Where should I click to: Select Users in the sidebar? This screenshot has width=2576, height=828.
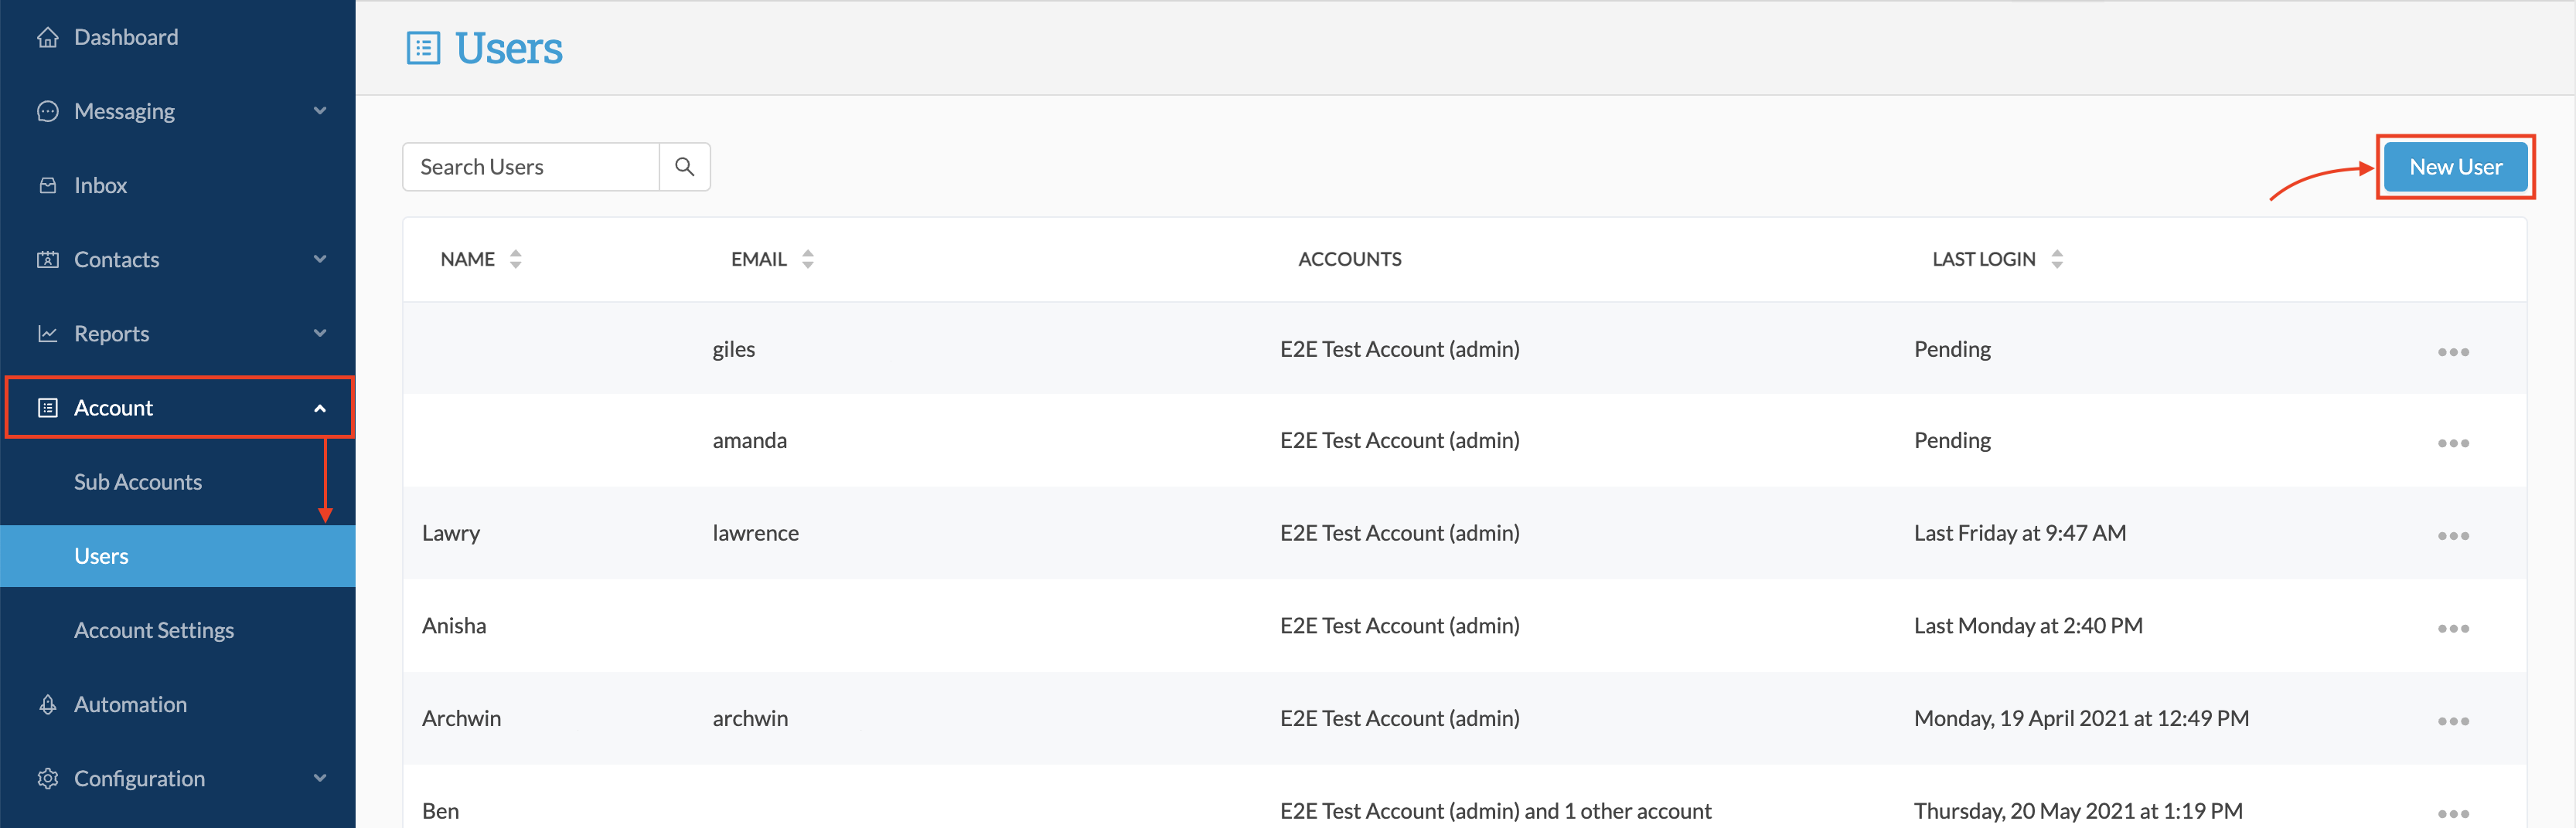coord(178,556)
